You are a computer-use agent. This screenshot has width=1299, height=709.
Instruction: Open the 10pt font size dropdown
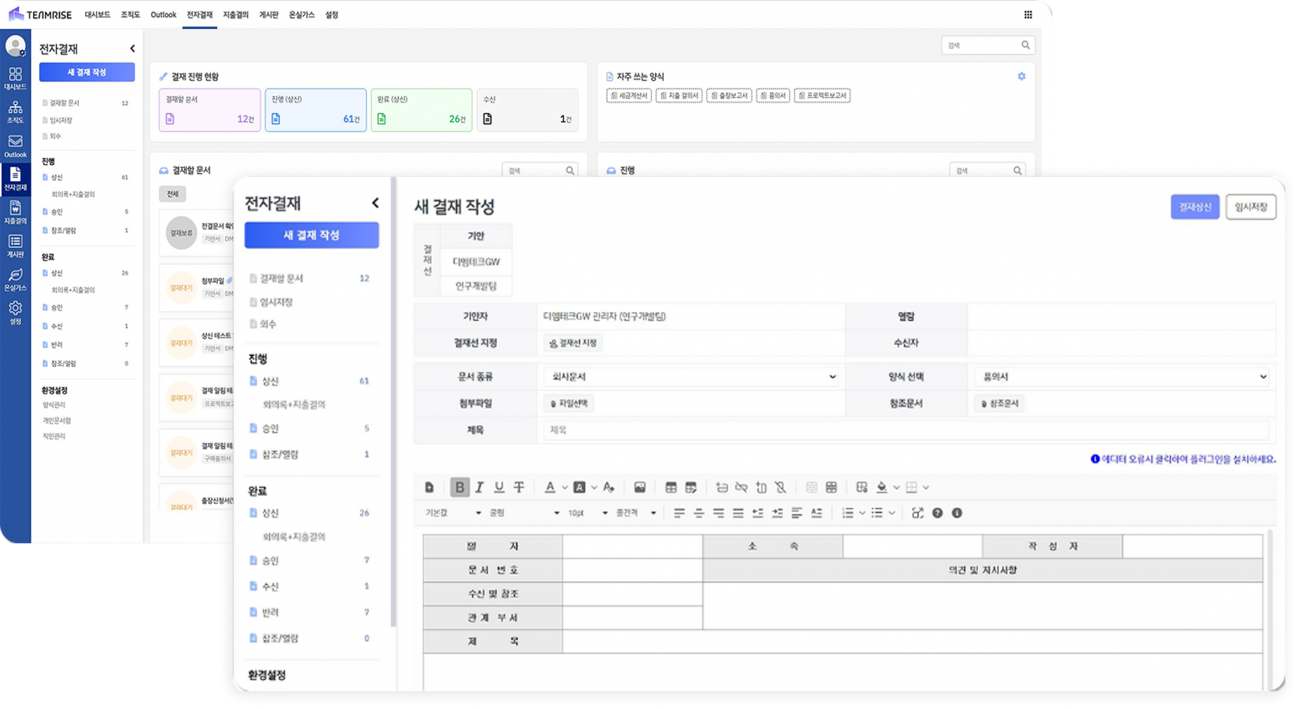[x=587, y=513]
